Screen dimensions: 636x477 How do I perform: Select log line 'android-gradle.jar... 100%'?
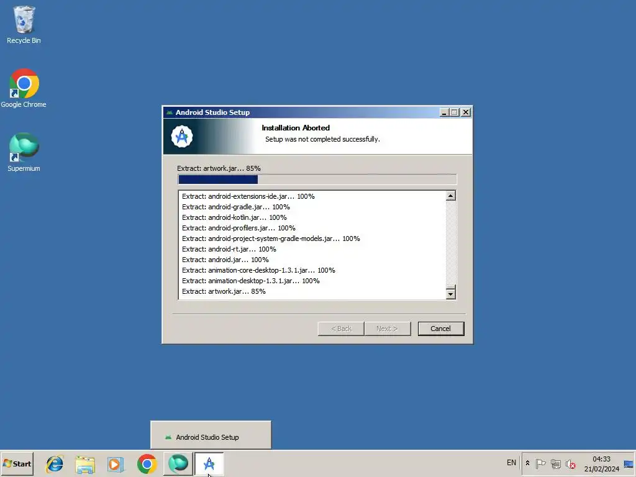coord(236,207)
